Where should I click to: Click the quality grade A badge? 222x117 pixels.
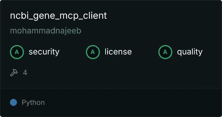point(165,52)
